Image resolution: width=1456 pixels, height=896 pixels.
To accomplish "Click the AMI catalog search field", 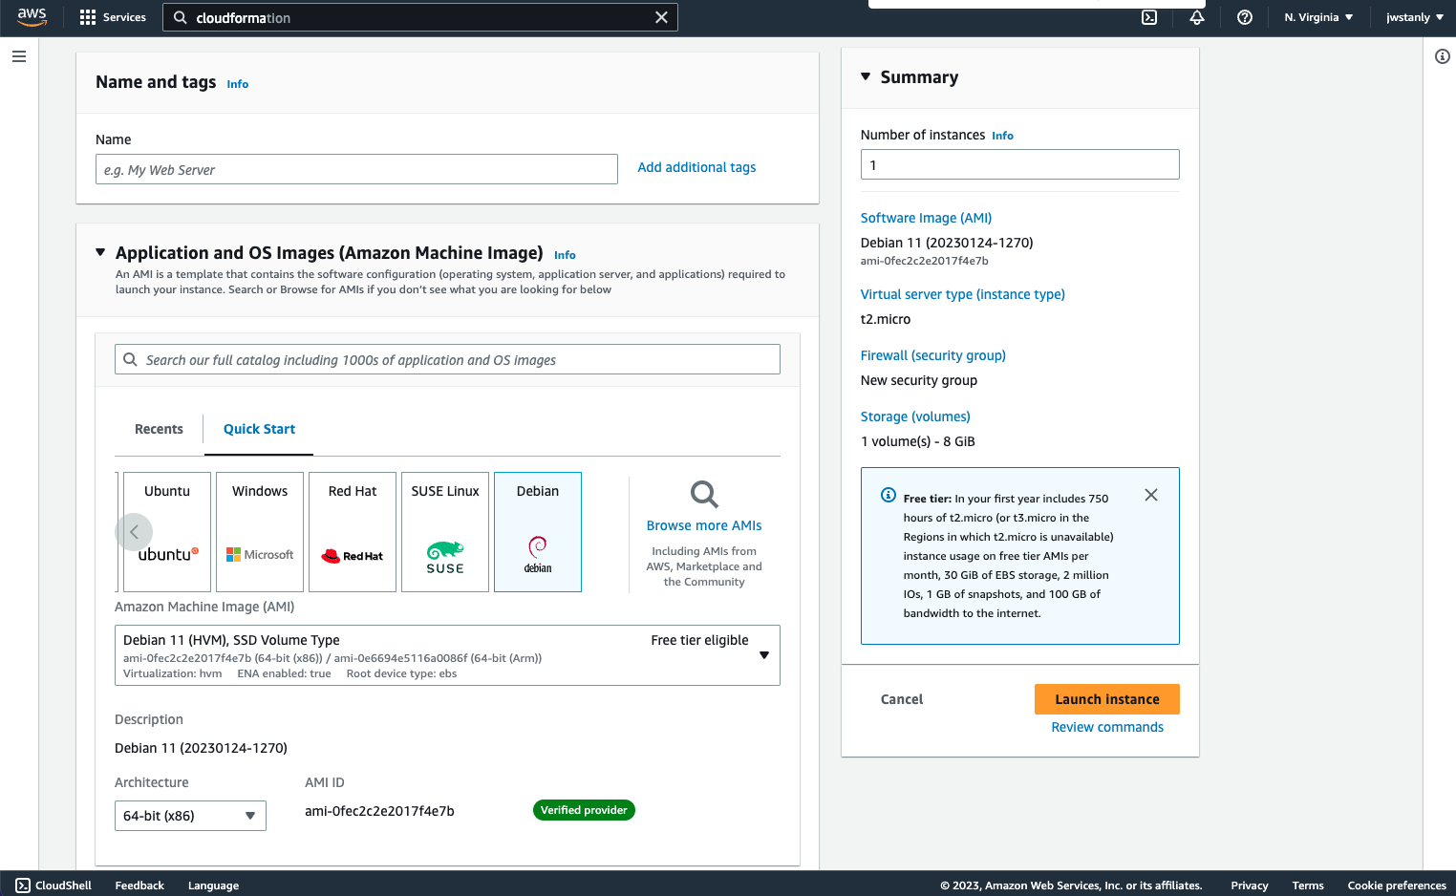I will coord(447,359).
